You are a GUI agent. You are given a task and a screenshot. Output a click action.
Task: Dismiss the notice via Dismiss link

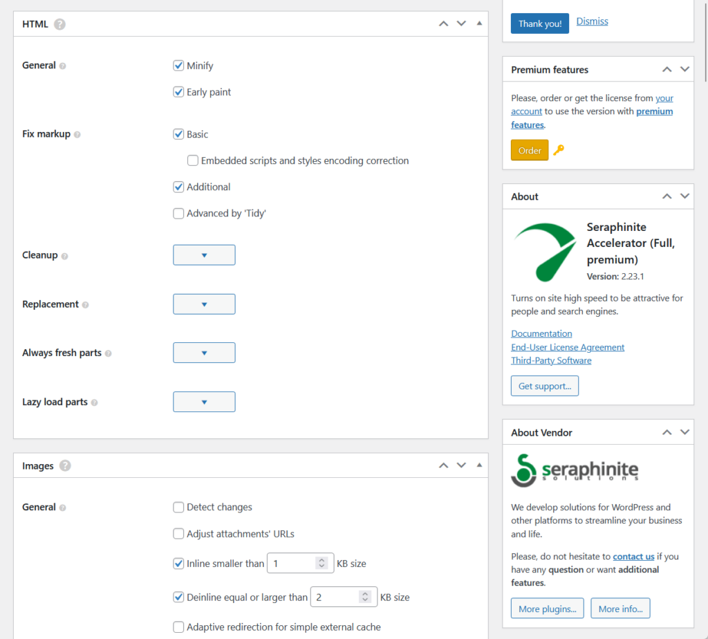pos(592,21)
